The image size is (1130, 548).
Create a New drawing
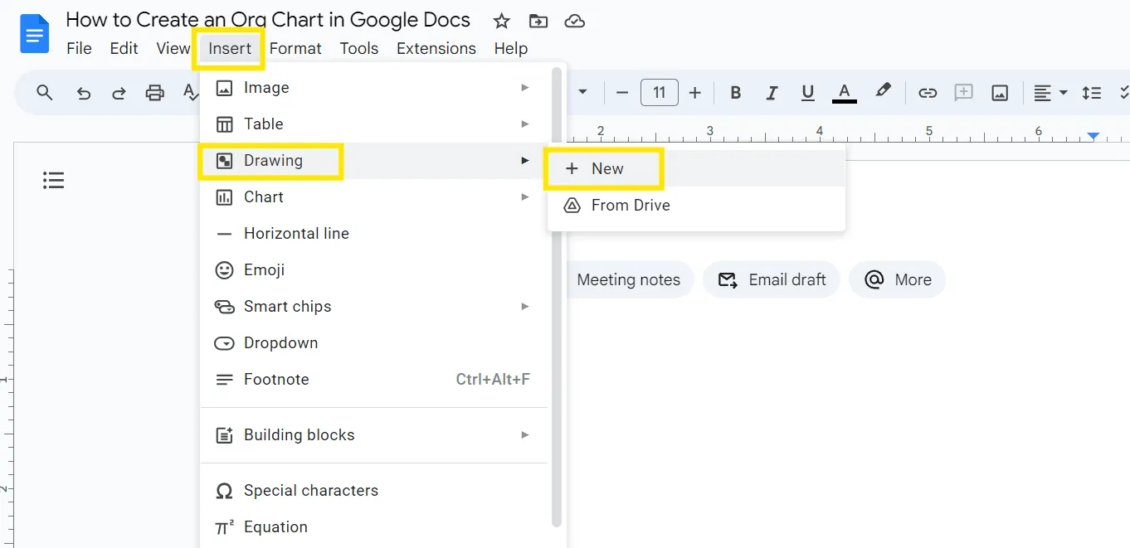[696, 169]
